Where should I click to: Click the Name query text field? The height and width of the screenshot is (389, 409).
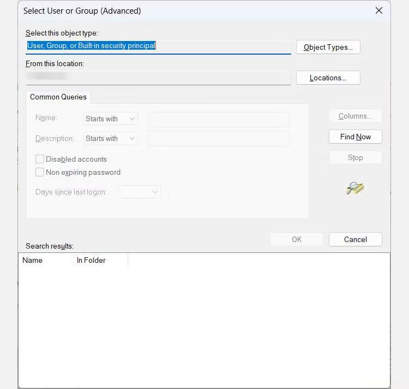coord(219,119)
